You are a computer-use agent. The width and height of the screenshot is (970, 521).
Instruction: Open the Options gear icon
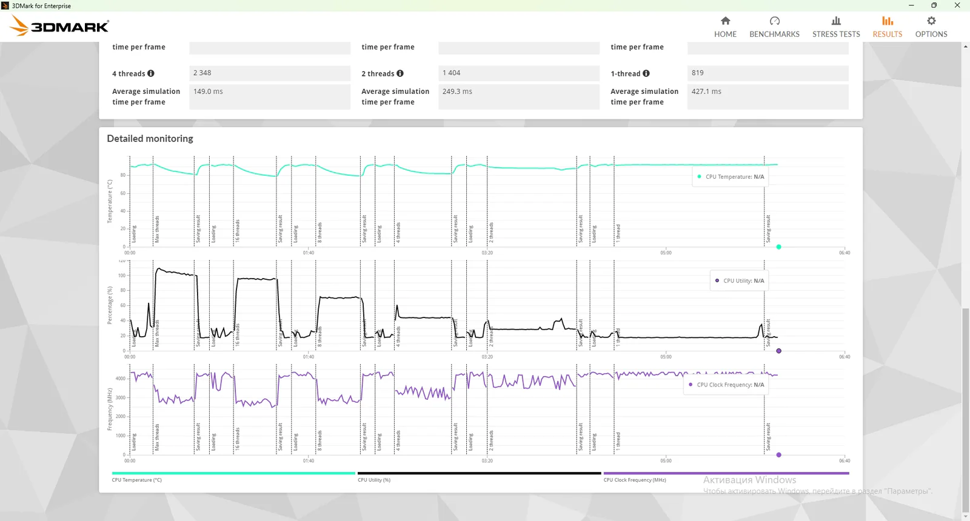[931, 21]
